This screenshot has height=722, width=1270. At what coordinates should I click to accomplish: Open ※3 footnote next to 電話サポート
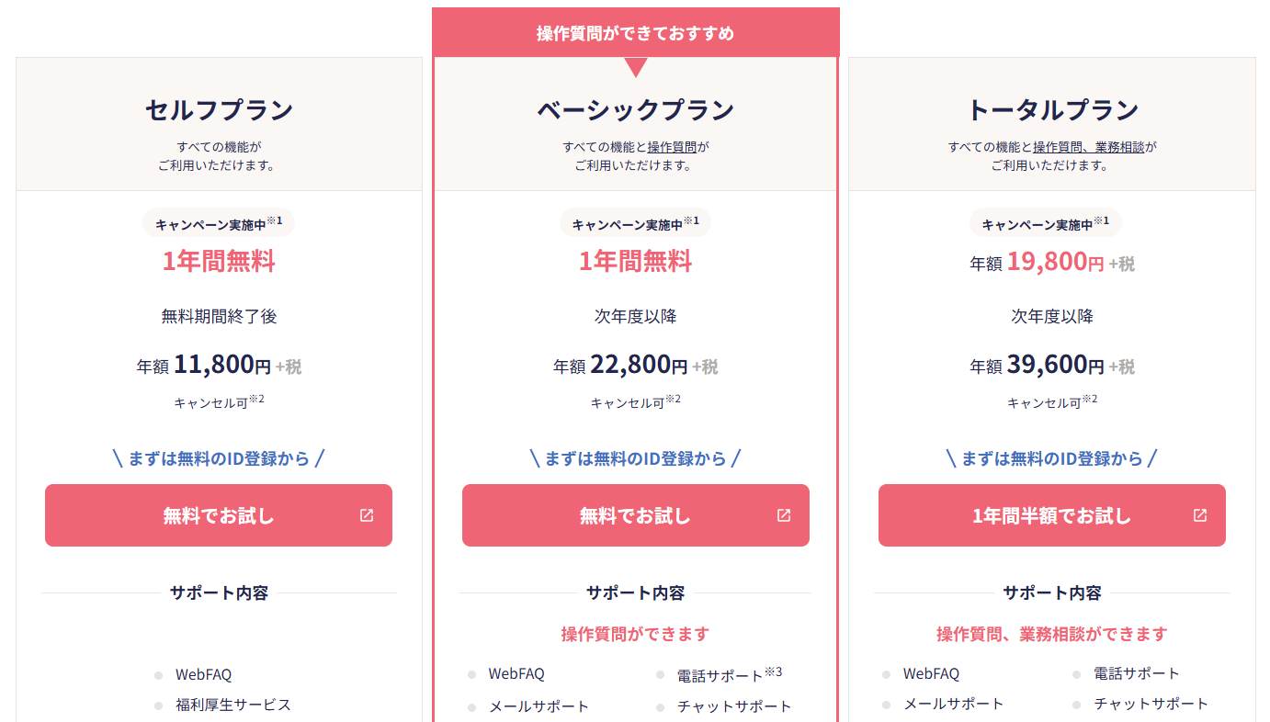tap(773, 671)
